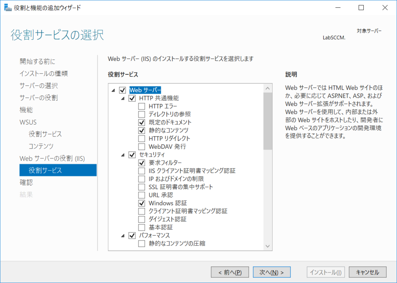The width and height of the screenshot is (397, 283).
Task: Toggle the セキュリティ group checkbox
Action: pyautogui.click(x=132, y=154)
